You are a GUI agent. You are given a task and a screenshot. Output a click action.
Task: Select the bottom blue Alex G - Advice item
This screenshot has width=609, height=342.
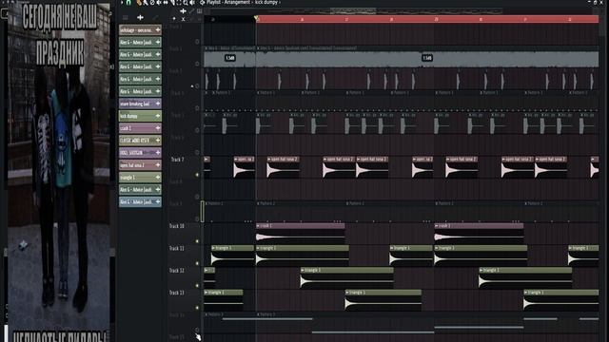(x=140, y=201)
